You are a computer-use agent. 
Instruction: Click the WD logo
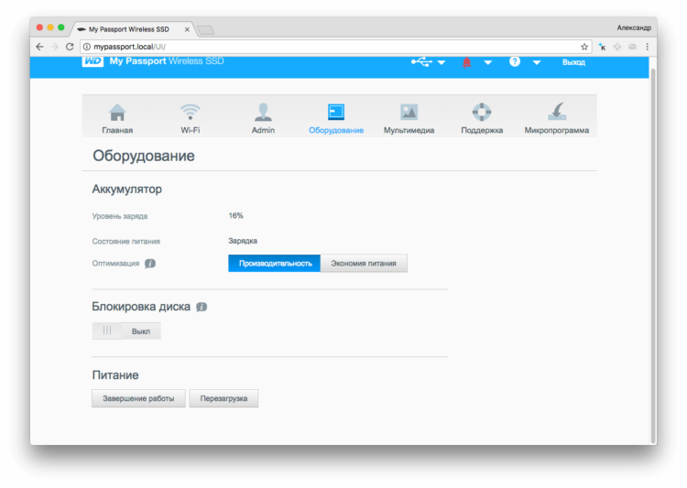click(93, 61)
